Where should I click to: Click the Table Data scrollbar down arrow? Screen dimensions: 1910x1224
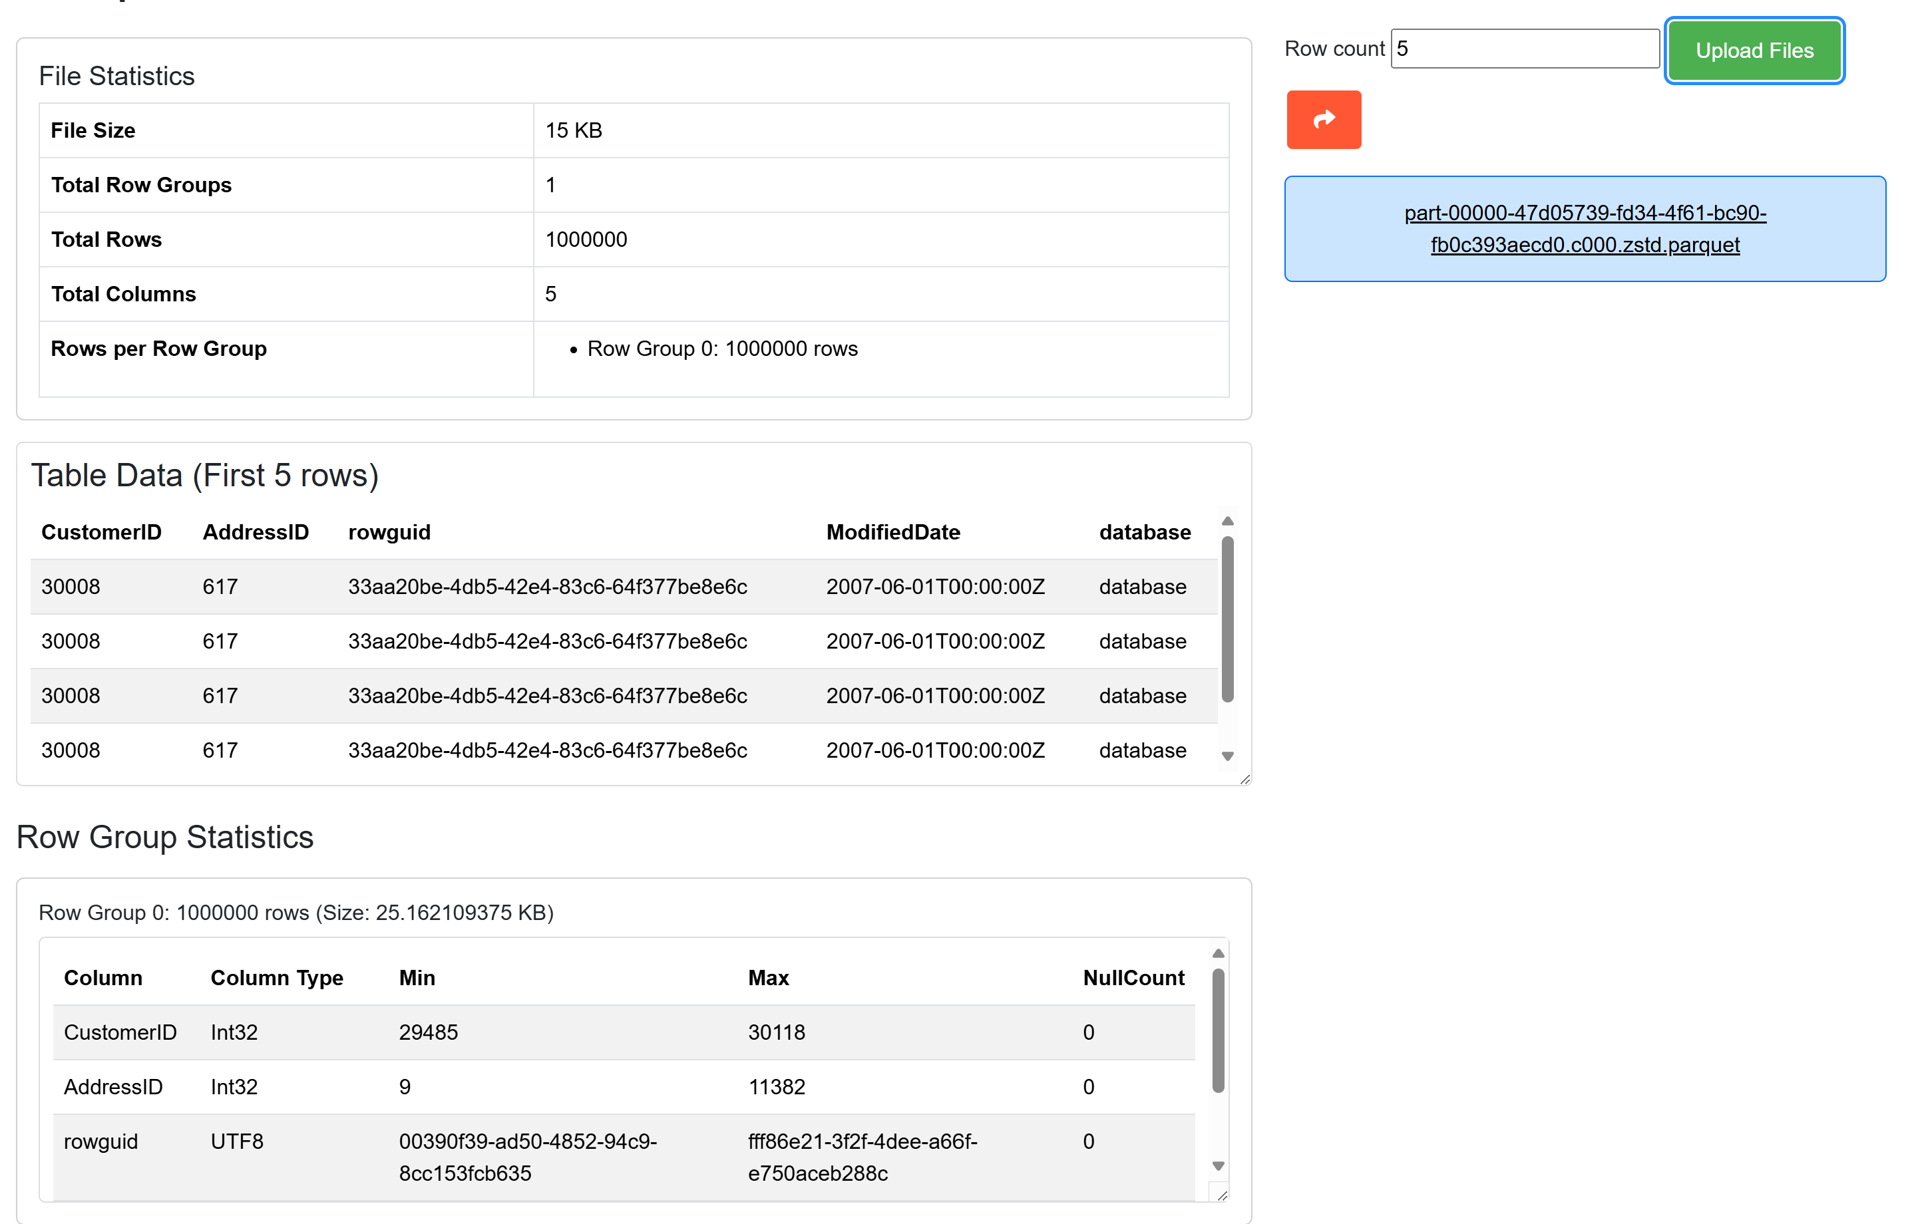[x=1227, y=756]
